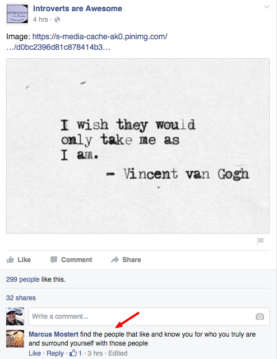Viewport: 277px width, 359px height.
Task: Click Marcus Mostert's comment avatar
Action: click(x=15, y=339)
